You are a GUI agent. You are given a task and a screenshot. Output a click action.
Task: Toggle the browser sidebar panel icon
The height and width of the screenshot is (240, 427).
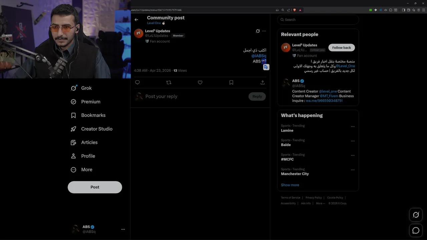click(x=403, y=10)
